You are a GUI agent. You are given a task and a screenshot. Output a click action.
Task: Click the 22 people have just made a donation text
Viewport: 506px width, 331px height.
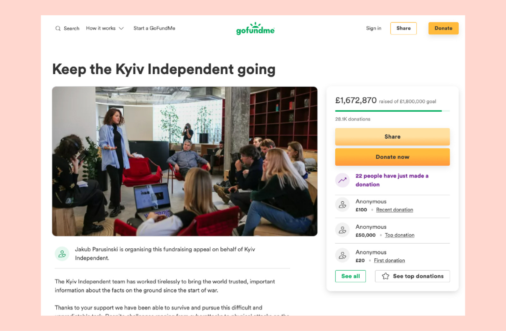pyautogui.click(x=392, y=180)
